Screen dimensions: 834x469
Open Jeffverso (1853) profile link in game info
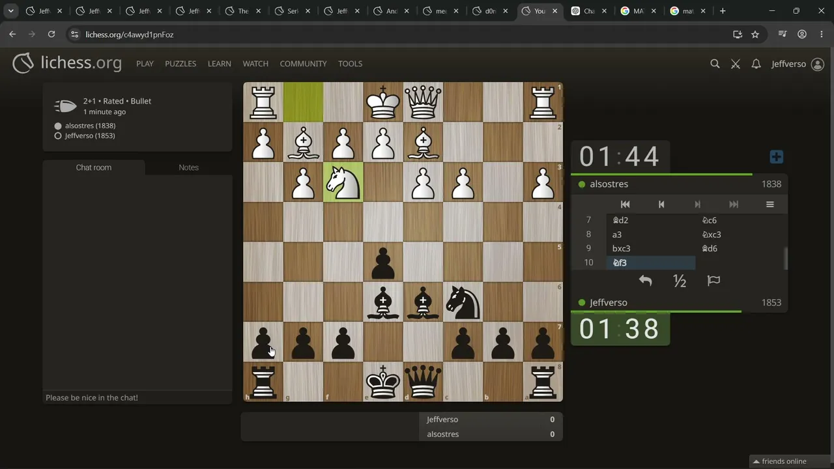point(90,135)
